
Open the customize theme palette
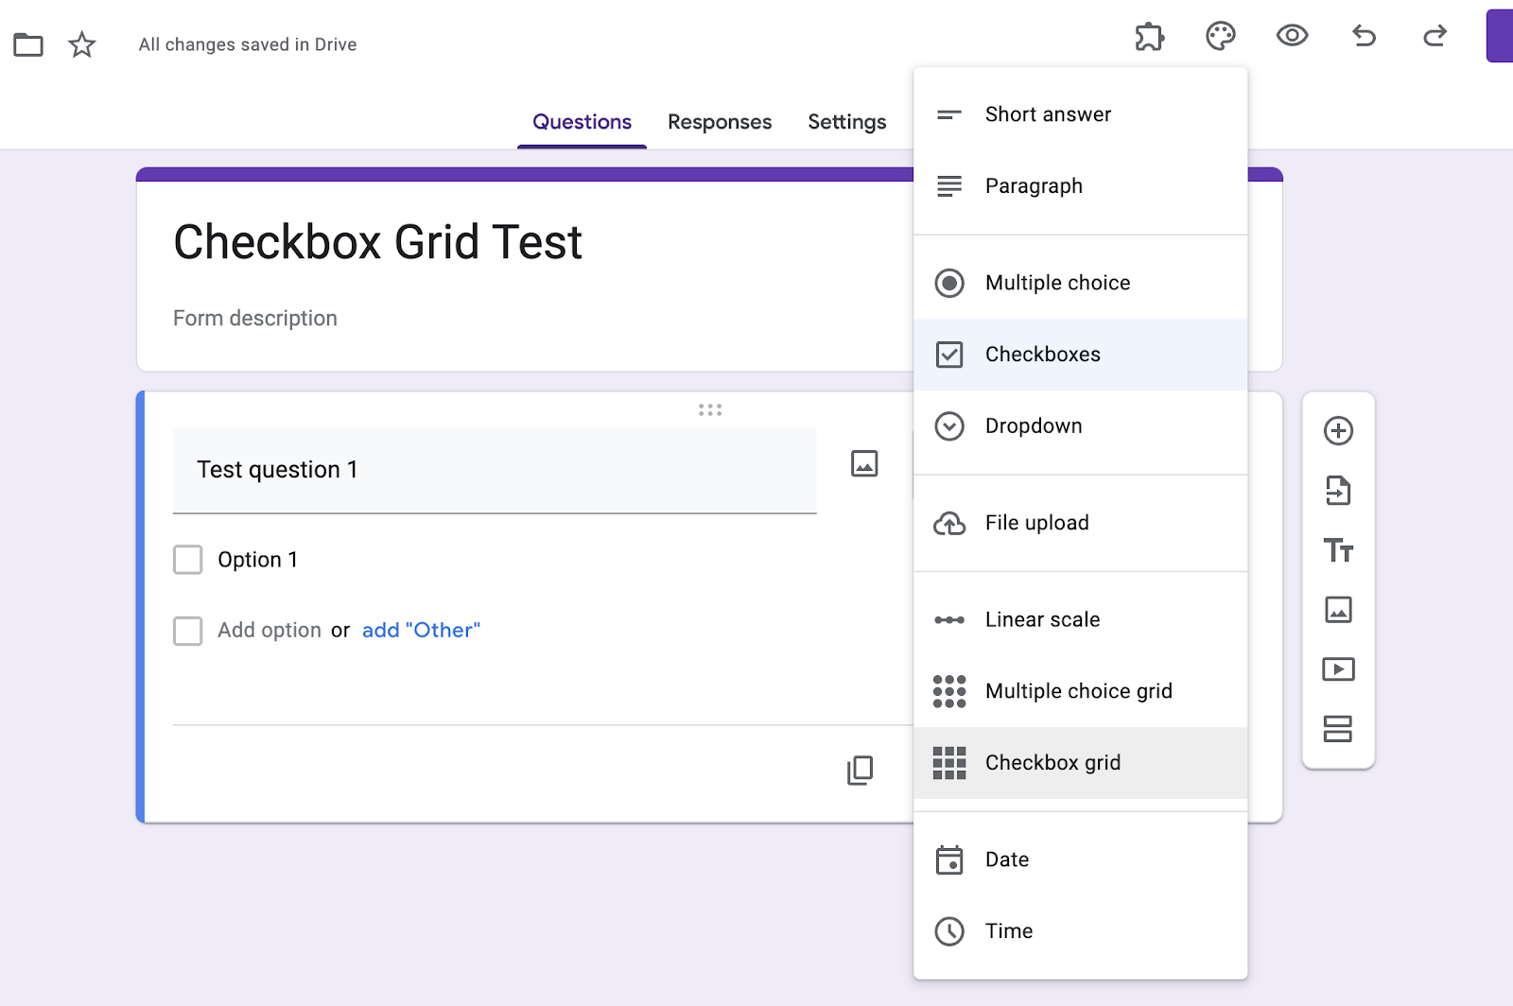click(x=1221, y=37)
